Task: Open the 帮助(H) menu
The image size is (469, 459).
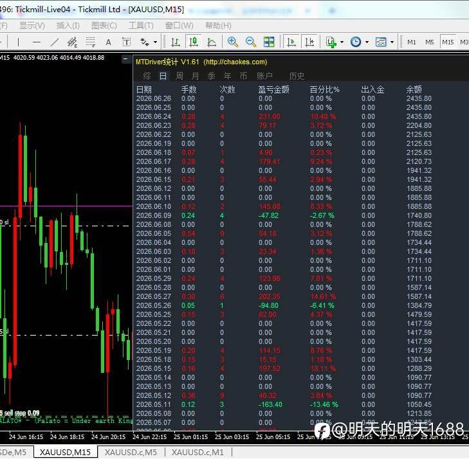Action: [x=218, y=26]
